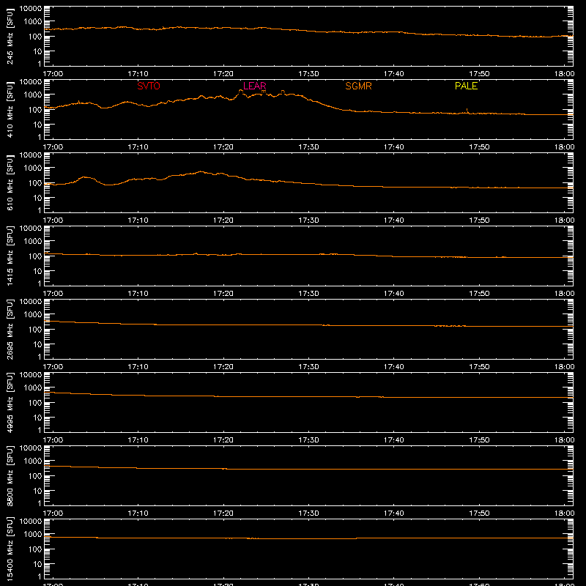Image resolution: width=586 pixels, height=586 pixels.
Task: Click the 17:00 tick label below the 8800 MHz panel
Action: [53, 513]
